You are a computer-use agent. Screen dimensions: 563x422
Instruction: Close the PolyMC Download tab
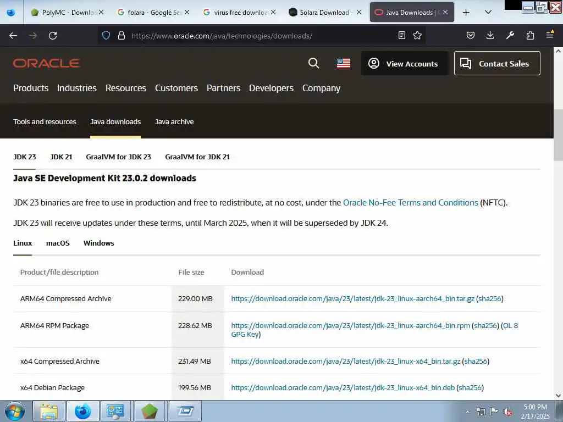click(101, 12)
